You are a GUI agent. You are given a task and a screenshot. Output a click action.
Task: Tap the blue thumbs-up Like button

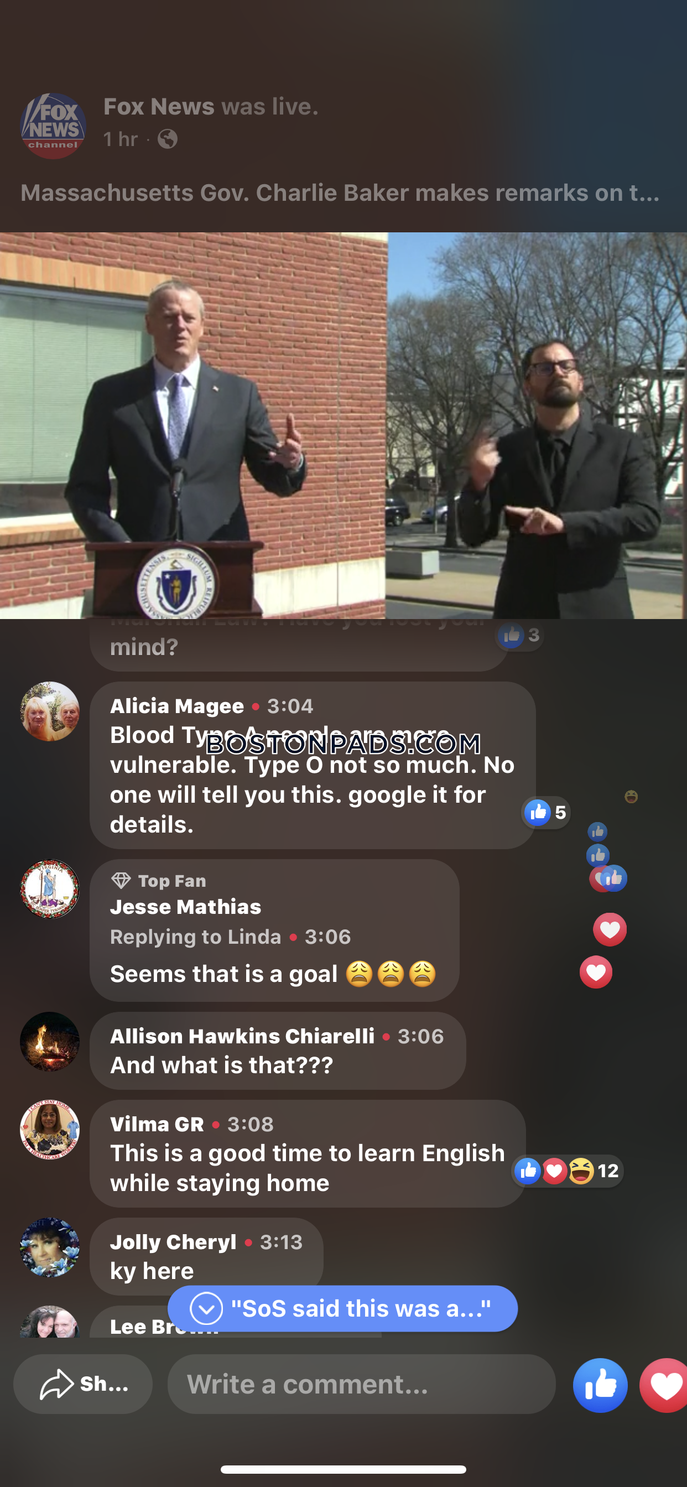[600, 1385]
